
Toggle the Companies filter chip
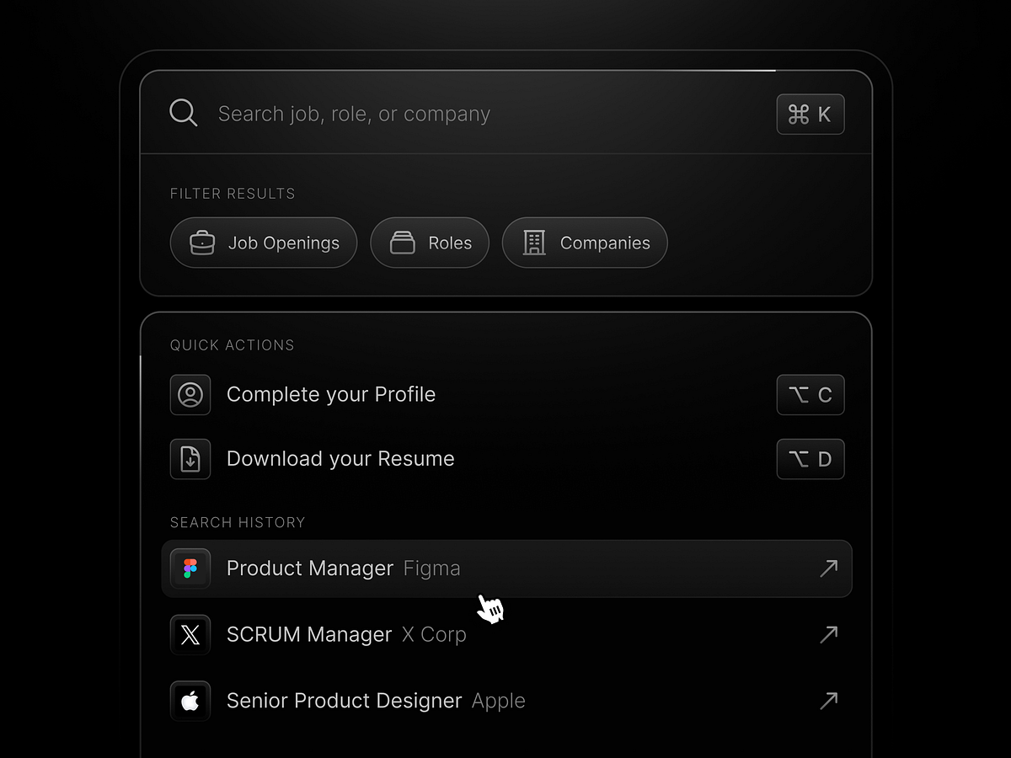[x=585, y=243]
